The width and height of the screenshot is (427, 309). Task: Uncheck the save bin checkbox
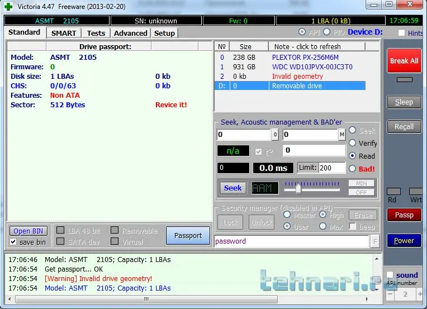pos(13,242)
